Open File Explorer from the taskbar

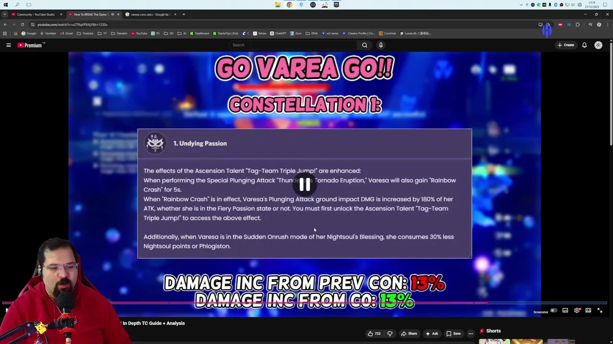[278, 5]
